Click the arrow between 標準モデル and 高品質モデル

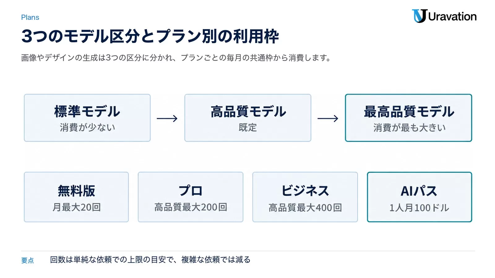167,119
